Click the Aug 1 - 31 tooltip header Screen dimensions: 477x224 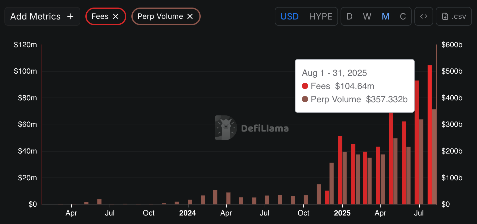(x=334, y=73)
